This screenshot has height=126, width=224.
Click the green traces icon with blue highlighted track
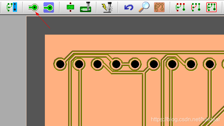[x=12, y=7]
